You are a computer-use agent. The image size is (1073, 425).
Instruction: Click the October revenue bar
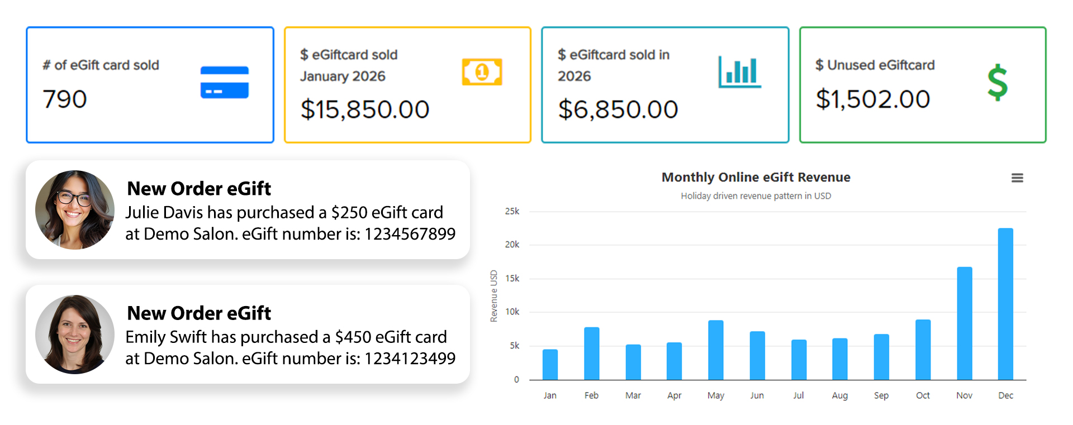(x=923, y=350)
